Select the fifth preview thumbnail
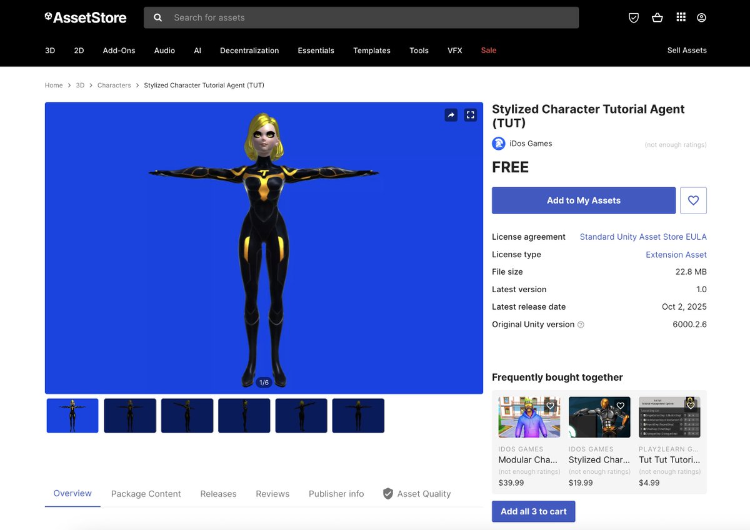The image size is (750, 530). coord(301,416)
